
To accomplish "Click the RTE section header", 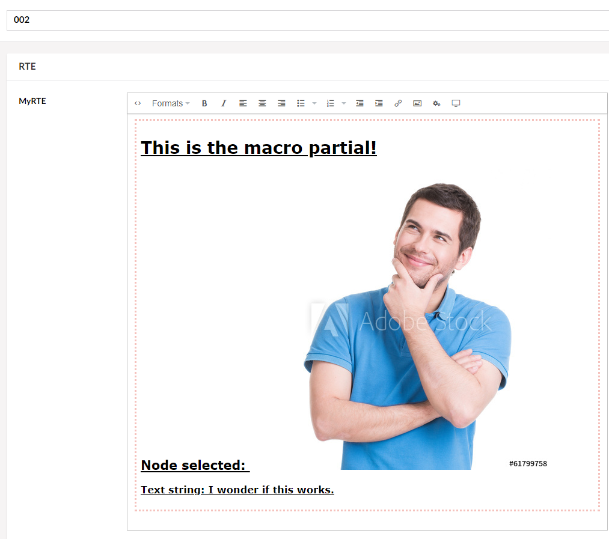I will click(x=27, y=66).
